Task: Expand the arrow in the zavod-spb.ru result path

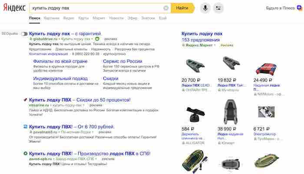Action: pyautogui.click(x=96, y=159)
